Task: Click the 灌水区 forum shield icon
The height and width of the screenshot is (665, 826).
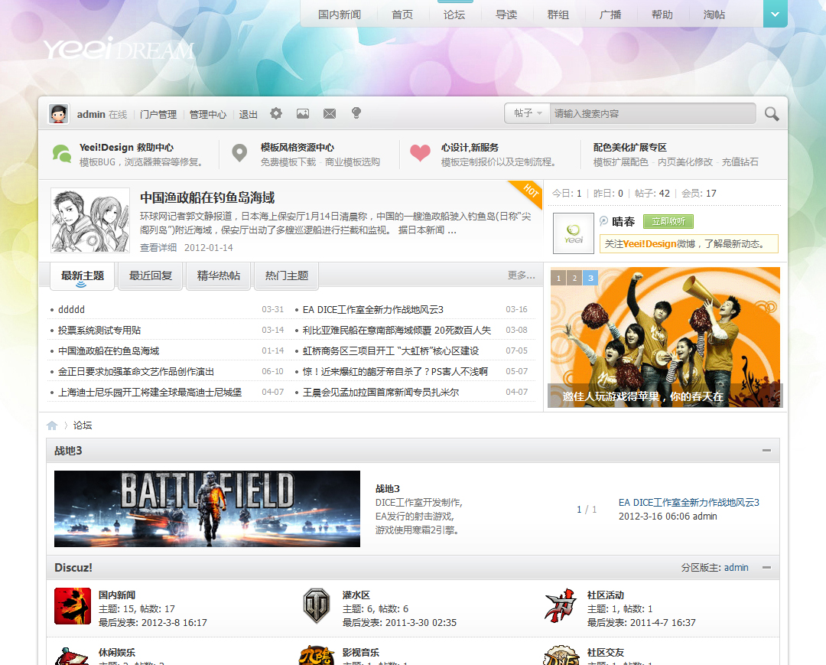Action: click(317, 606)
